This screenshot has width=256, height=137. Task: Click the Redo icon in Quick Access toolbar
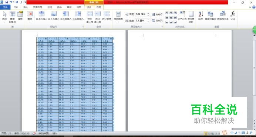tap(17, 2)
